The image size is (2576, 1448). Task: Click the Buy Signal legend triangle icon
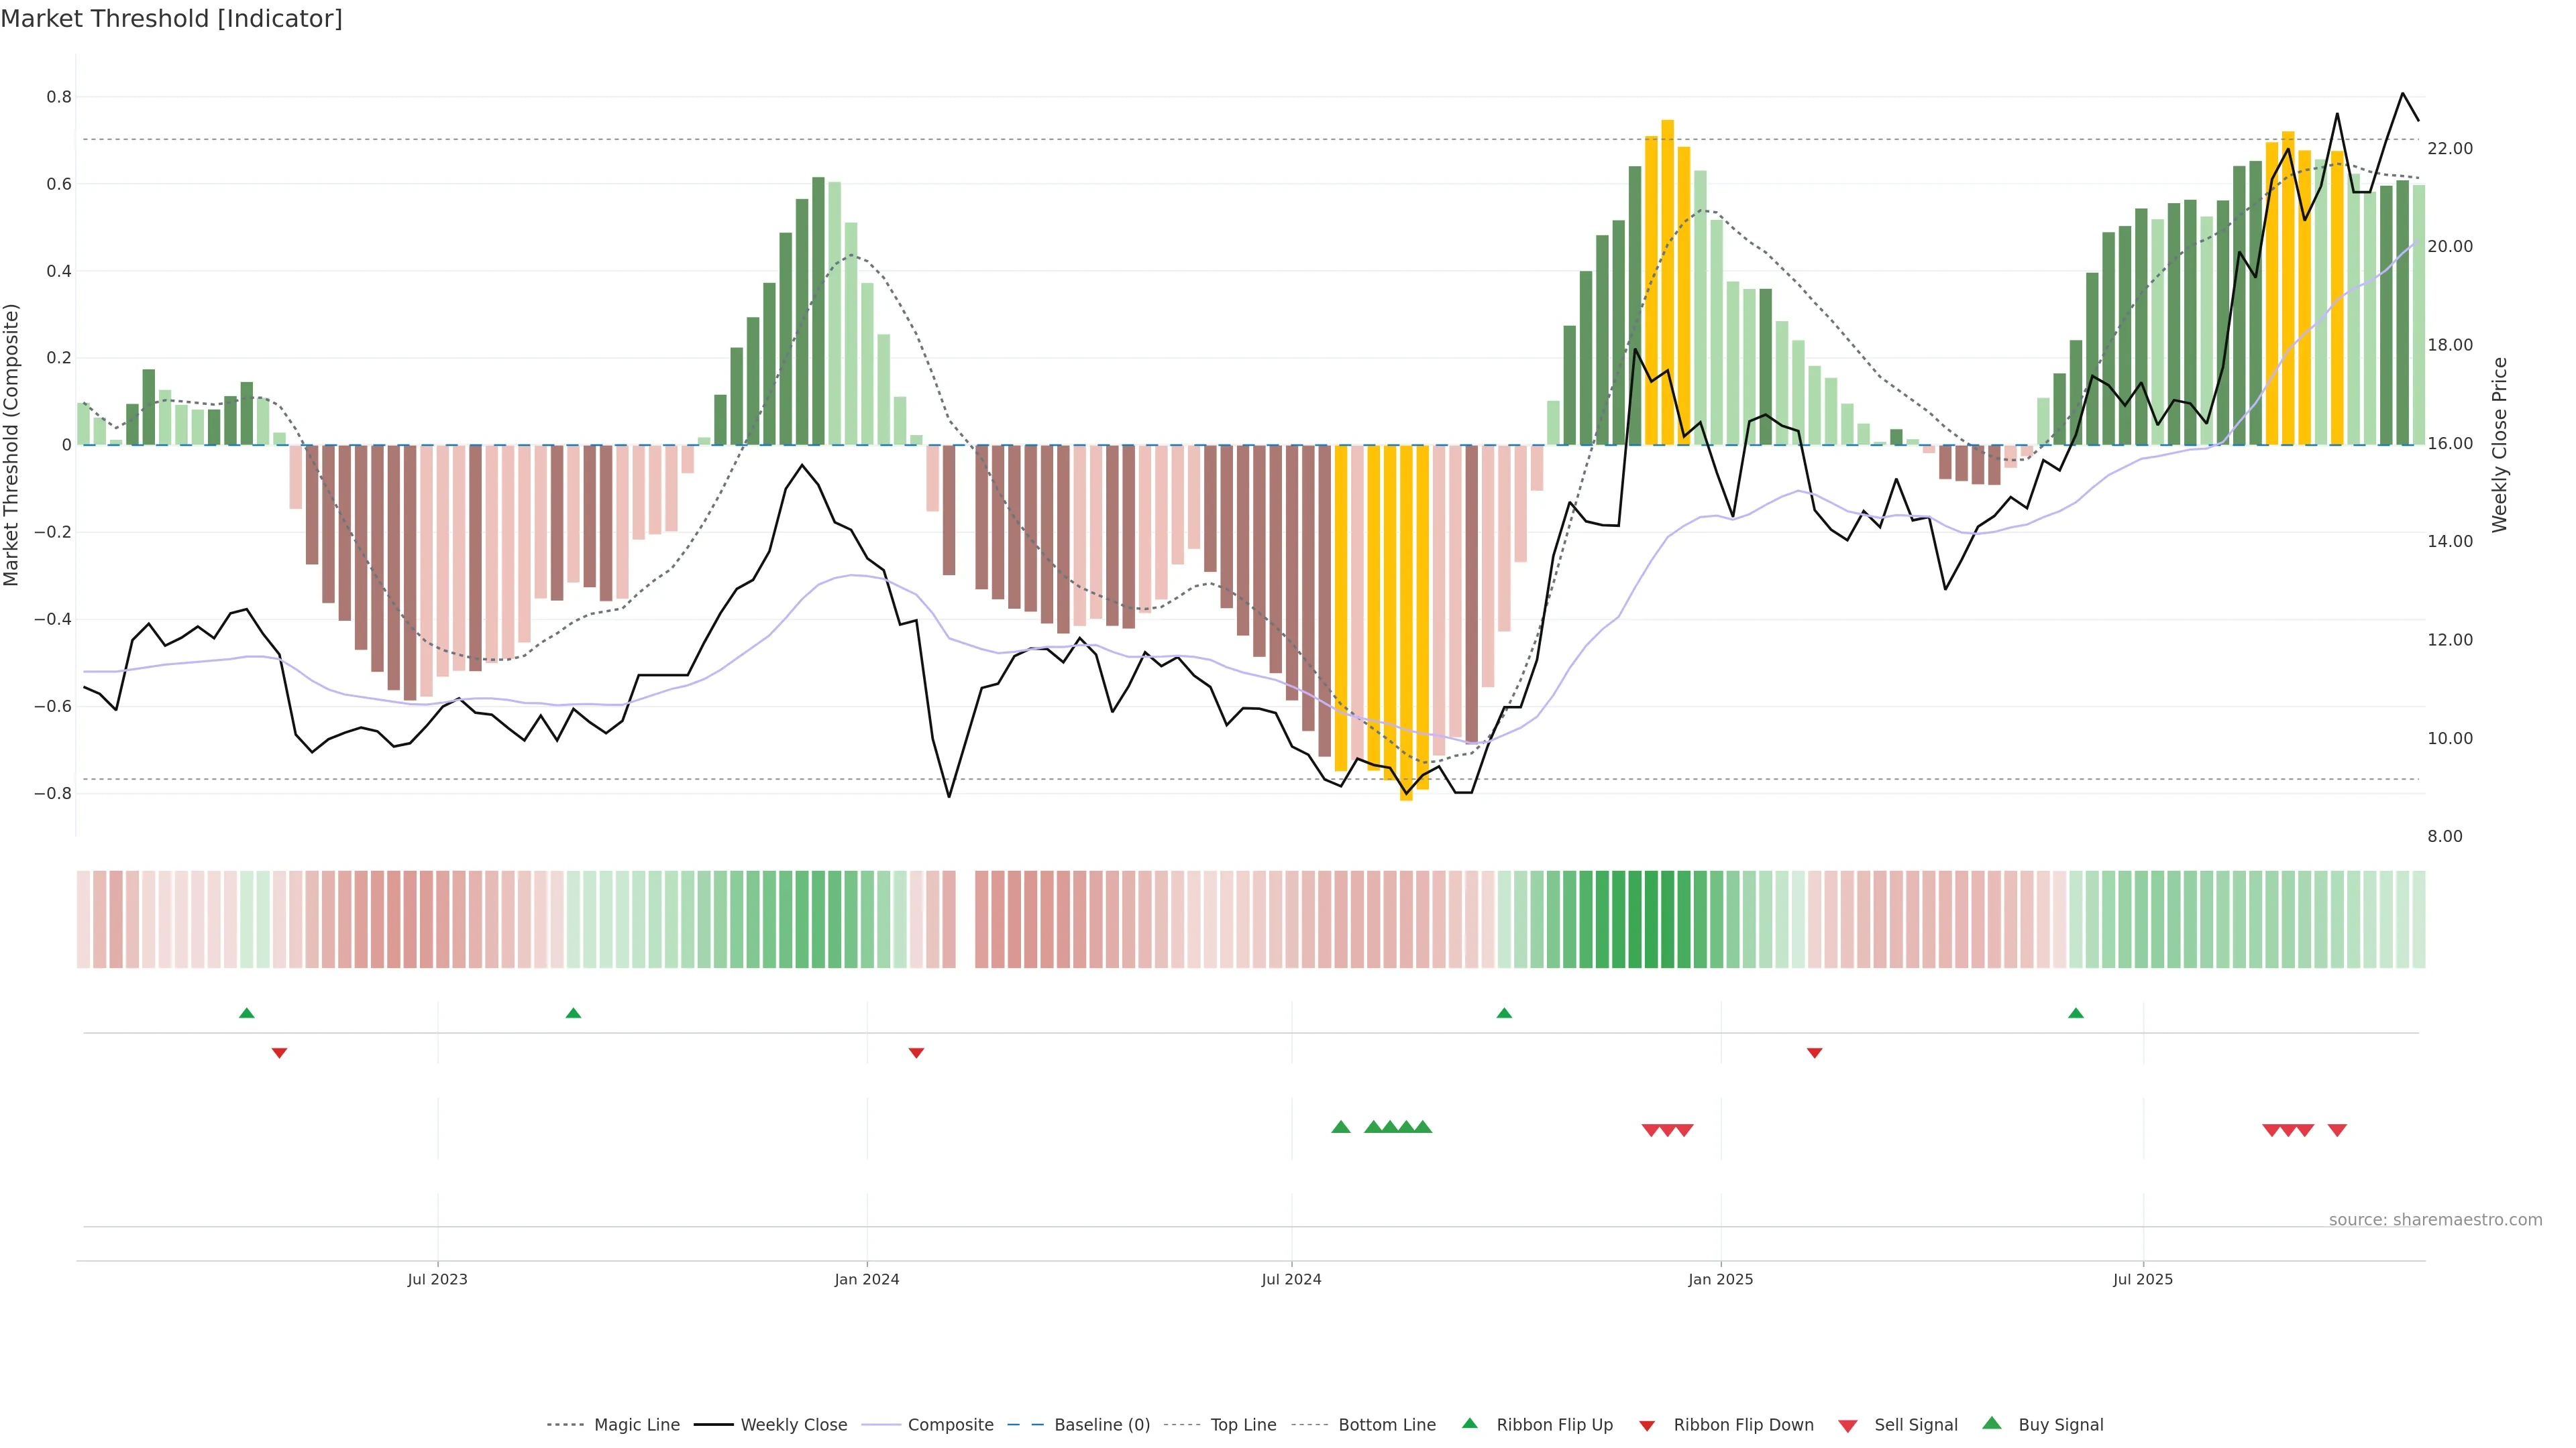click(1991, 1423)
